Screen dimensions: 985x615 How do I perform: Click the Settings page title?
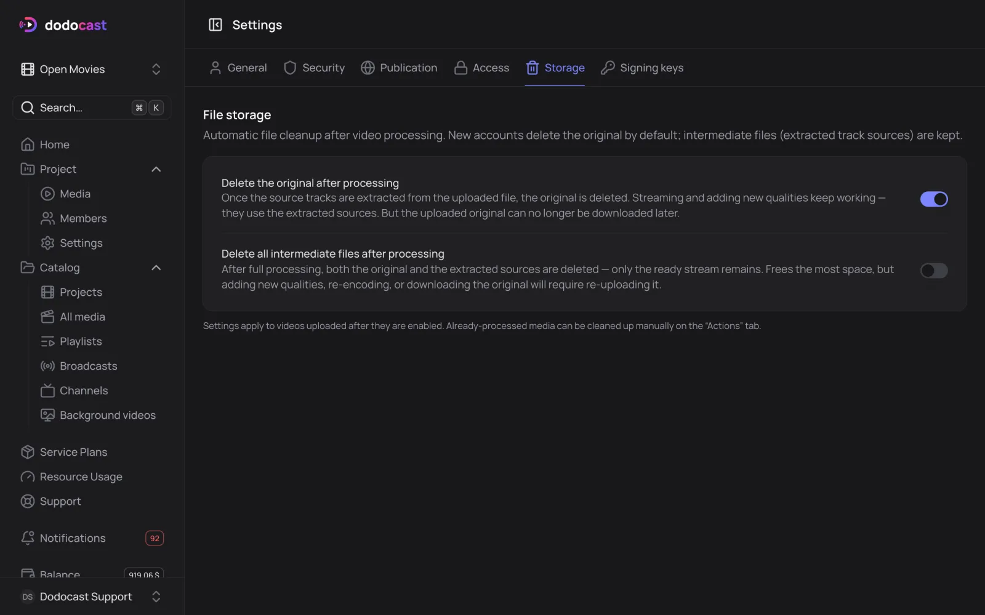(x=257, y=25)
